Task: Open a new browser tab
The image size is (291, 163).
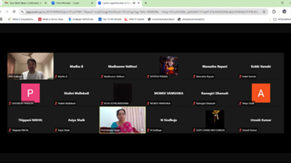Action: point(145,3)
